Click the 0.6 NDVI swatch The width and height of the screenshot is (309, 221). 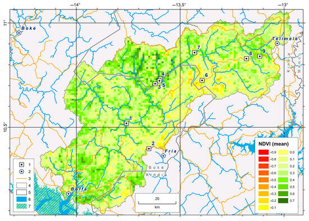pos(283,194)
